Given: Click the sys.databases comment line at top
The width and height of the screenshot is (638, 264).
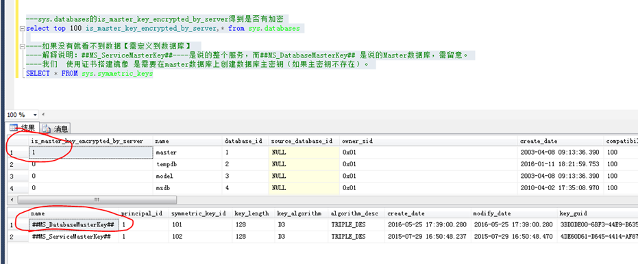Looking at the screenshot, I should 155,18.
